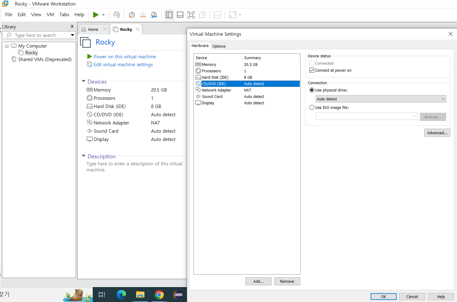This screenshot has width=457, height=302.
Task: Open the VM menu
Action: click(50, 14)
